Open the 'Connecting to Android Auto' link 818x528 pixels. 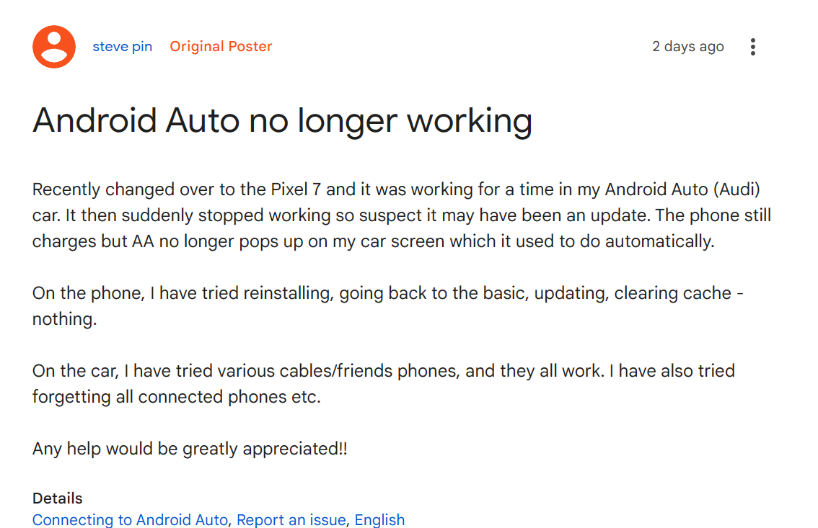(x=130, y=519)
